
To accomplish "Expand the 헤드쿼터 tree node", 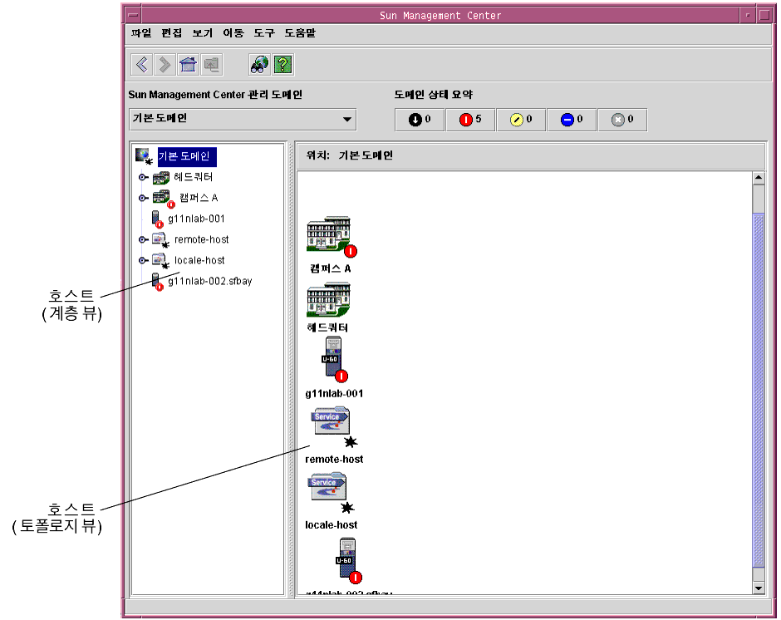I will click(x=143, y=177).
